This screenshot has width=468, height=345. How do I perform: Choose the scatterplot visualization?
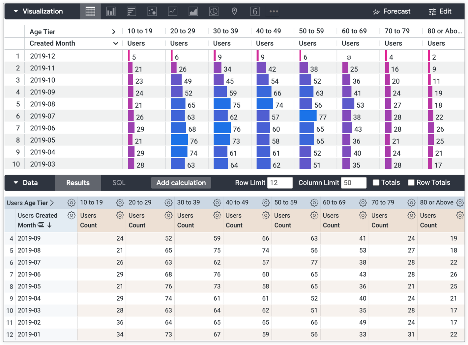[x=152, y=11]
